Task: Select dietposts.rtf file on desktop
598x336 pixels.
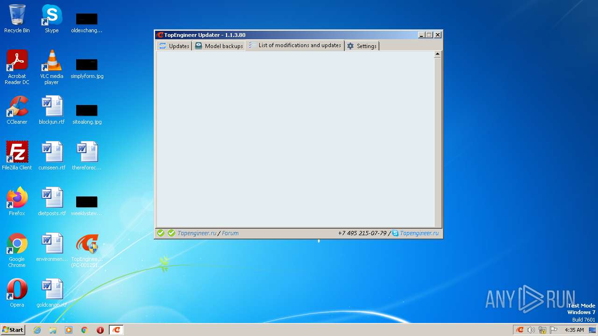Action: (51, 202)
